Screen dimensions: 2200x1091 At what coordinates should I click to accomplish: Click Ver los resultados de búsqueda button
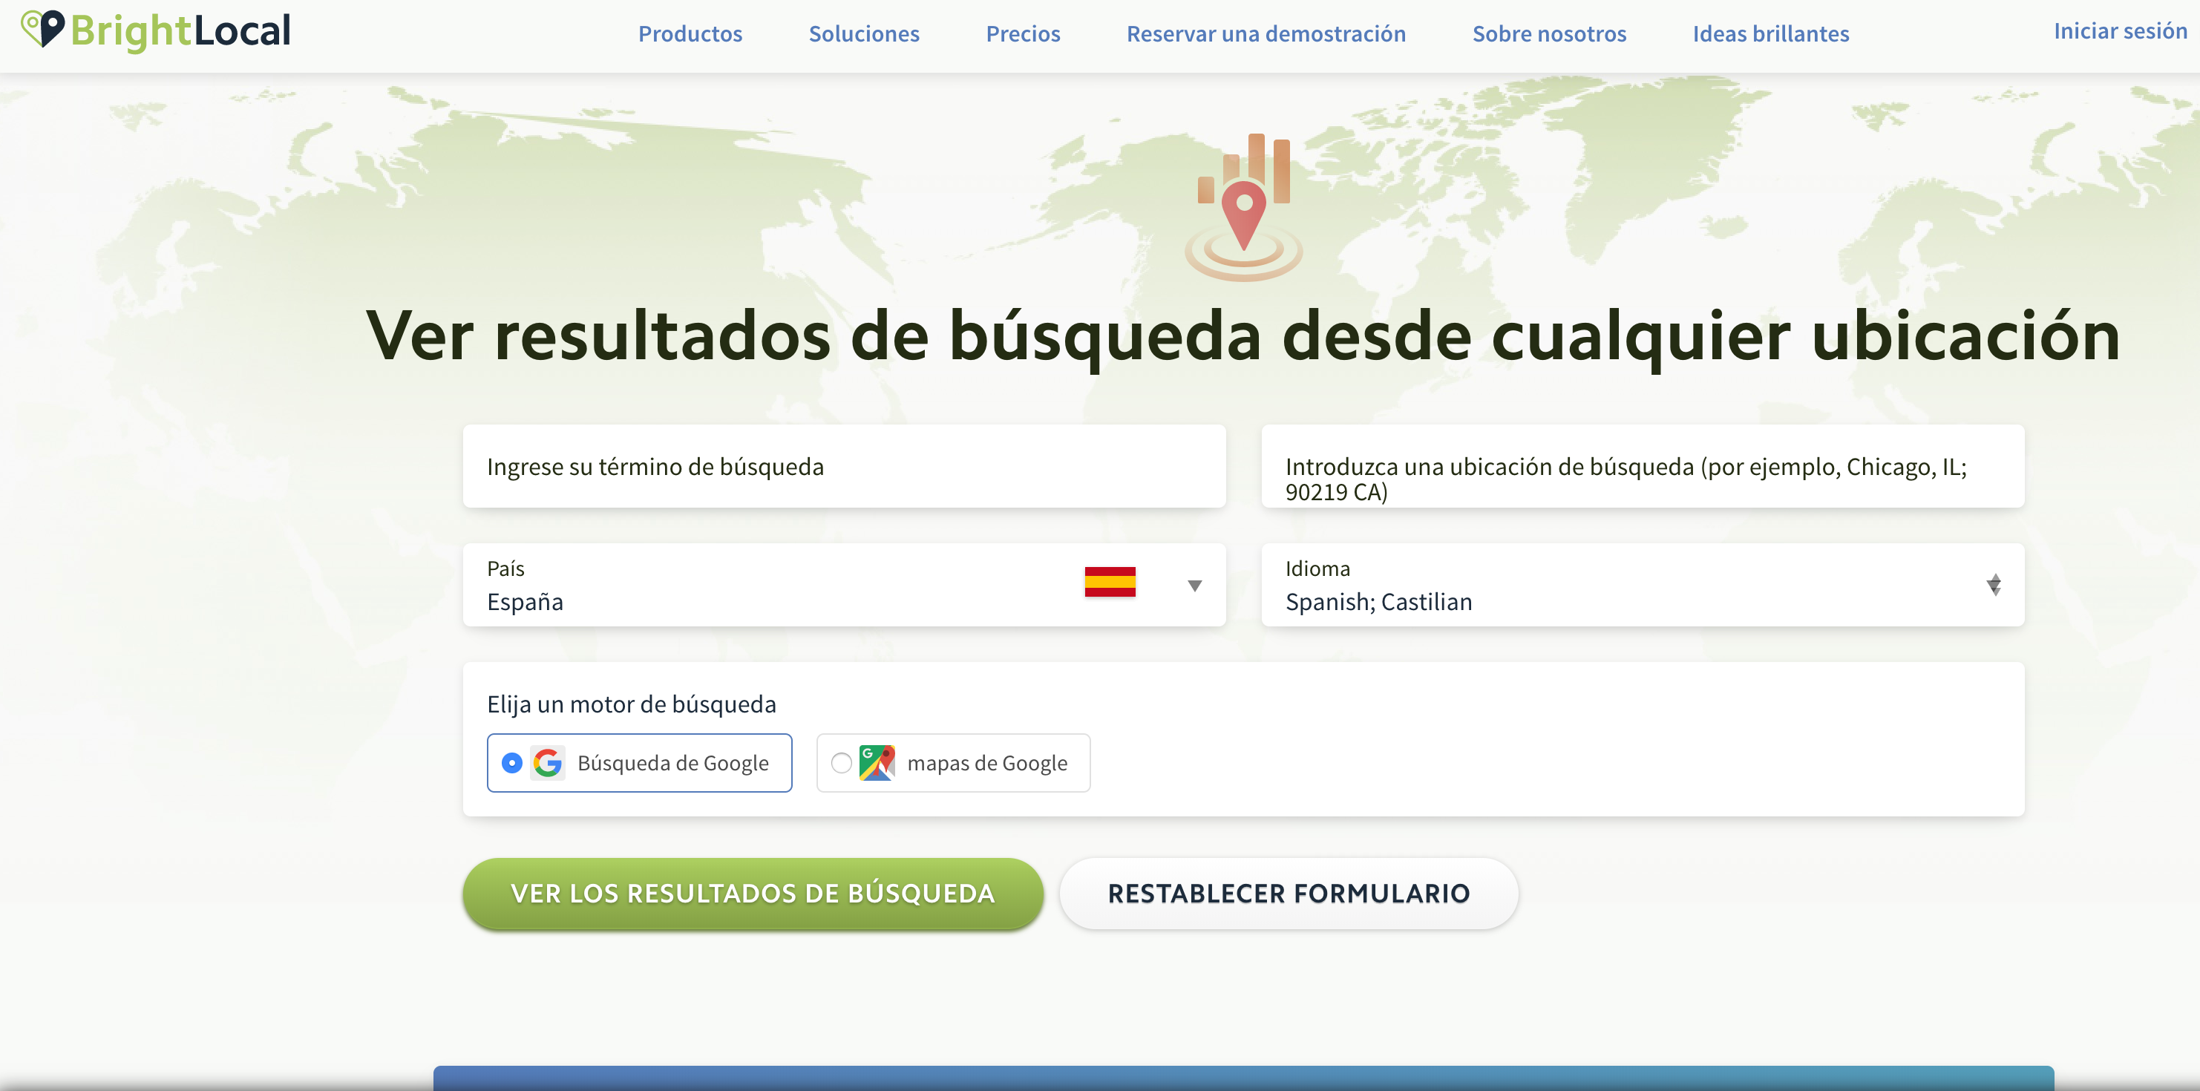coord(753,893)
